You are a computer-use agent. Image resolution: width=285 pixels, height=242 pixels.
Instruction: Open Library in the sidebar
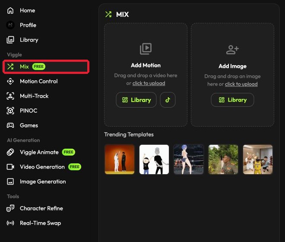[29, 40]
